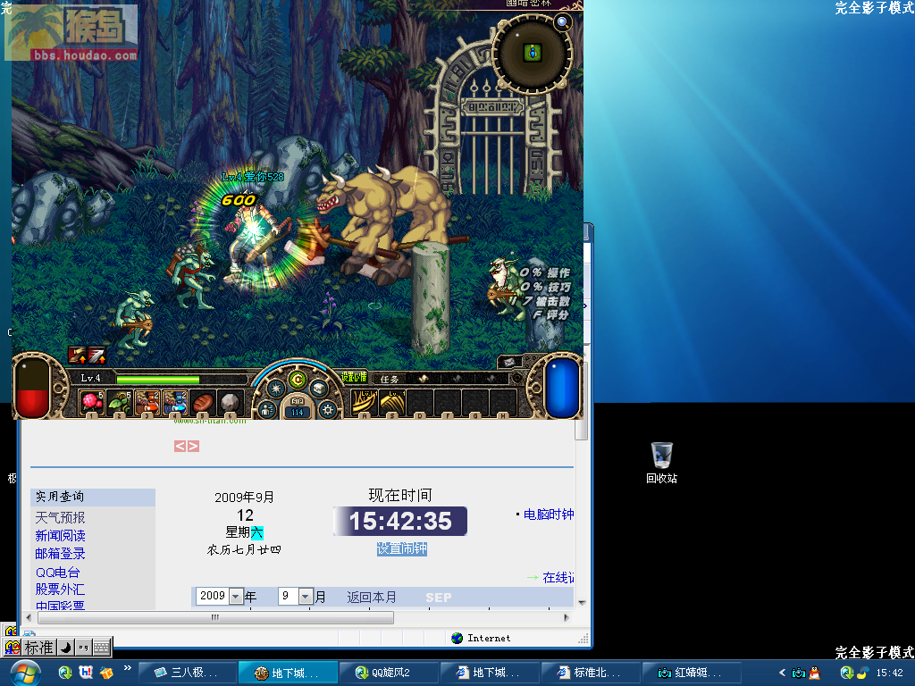Expand quick launch overflow chevron
Screen dimensions: 915x686
(127, 668)
